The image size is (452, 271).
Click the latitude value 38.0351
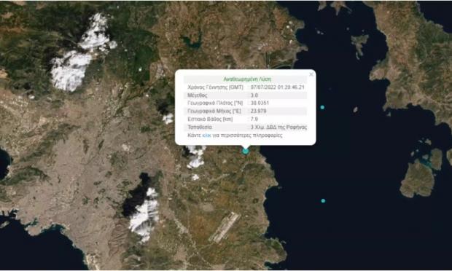pos(260,103)
